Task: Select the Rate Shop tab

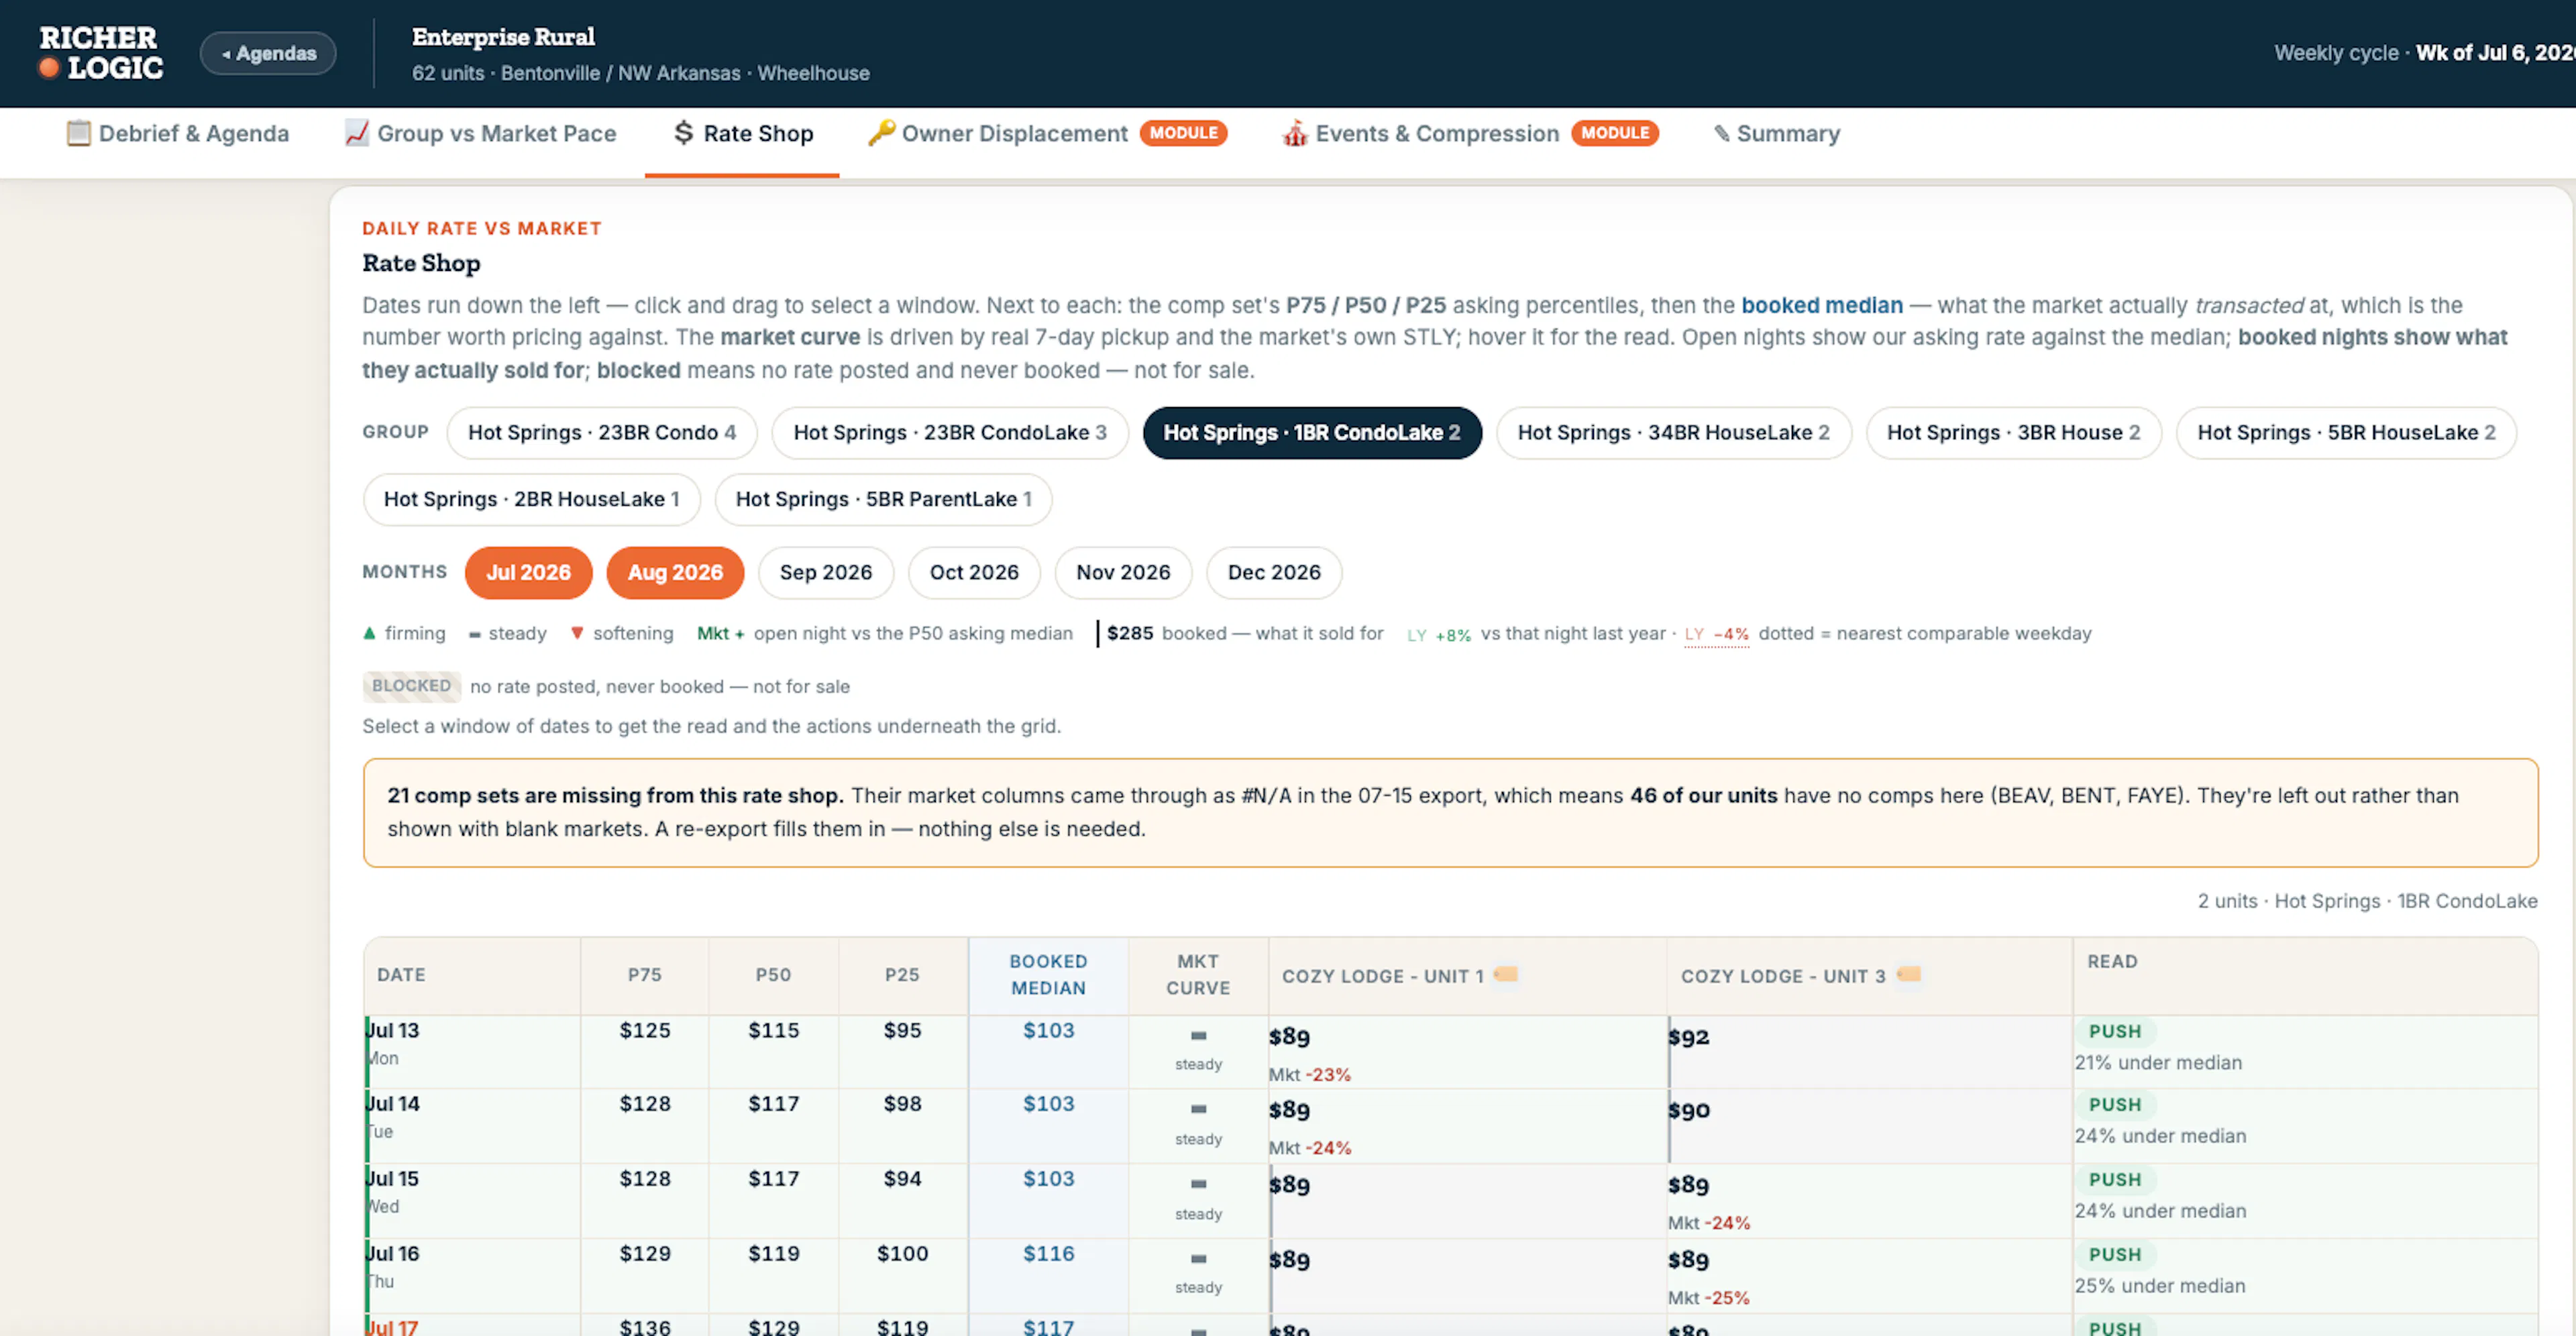Action: [x=742, y=134]
